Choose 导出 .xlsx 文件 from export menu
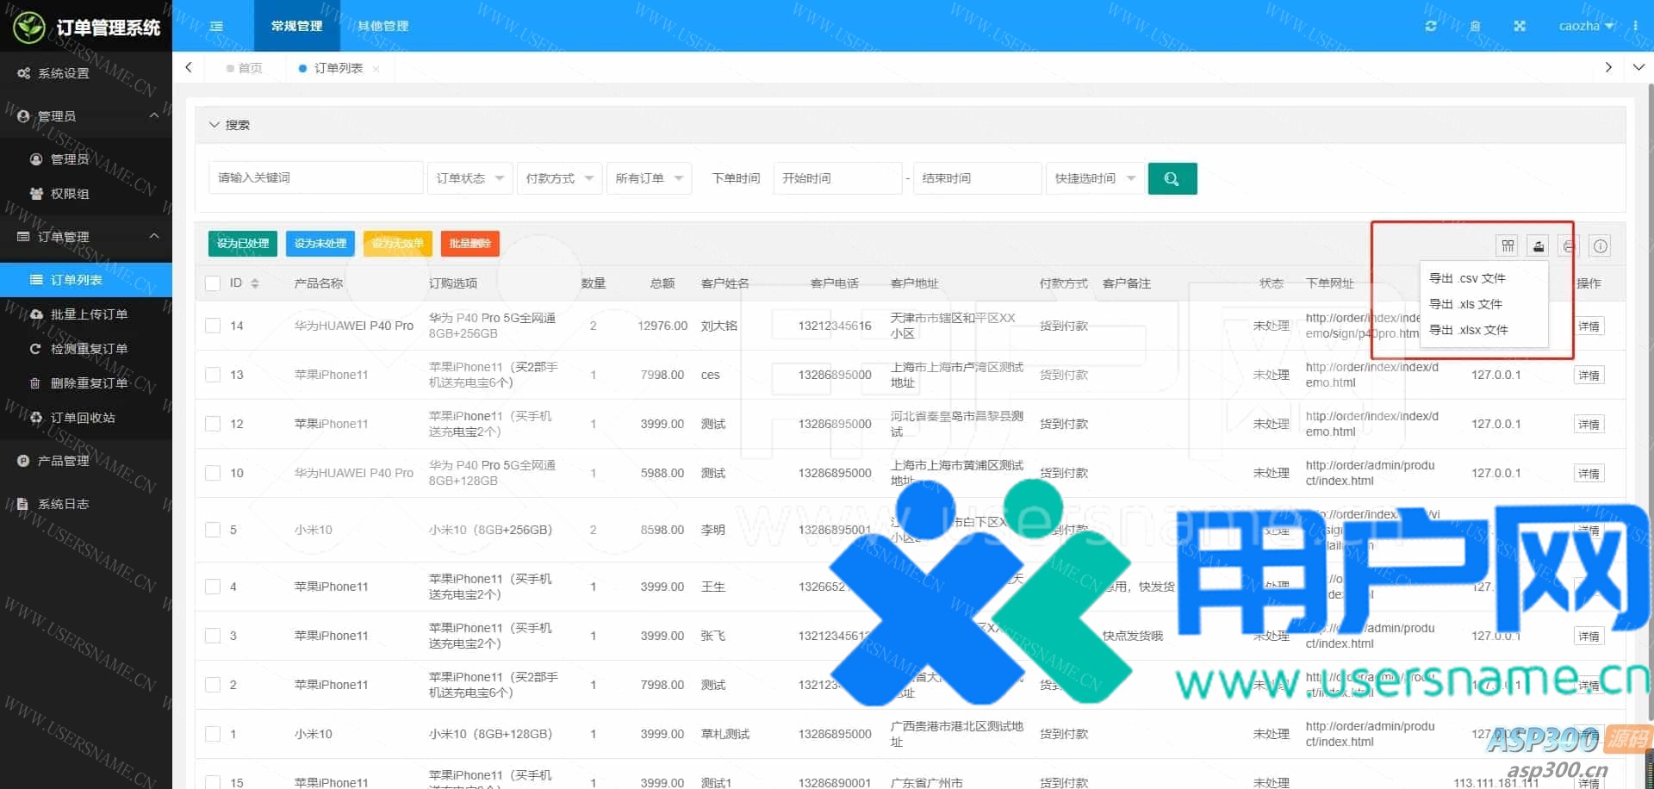 [1483, 330]
